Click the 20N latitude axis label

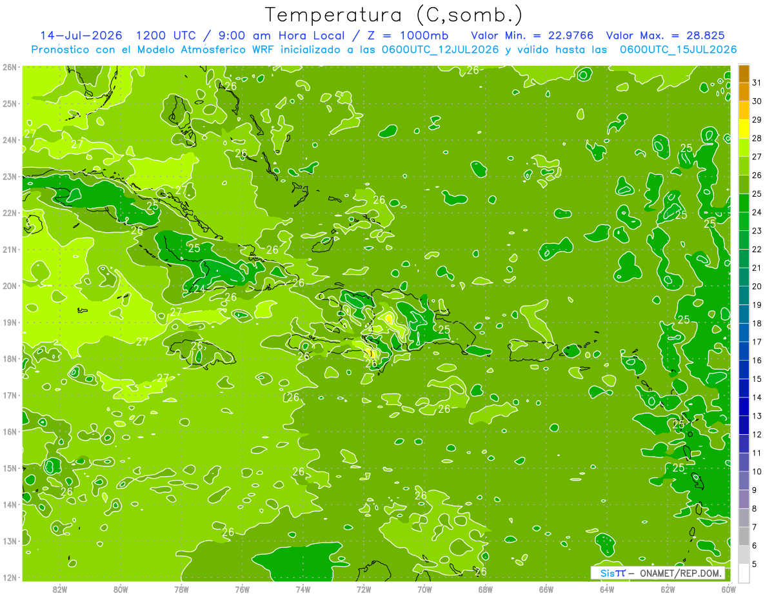coord(10,286)
